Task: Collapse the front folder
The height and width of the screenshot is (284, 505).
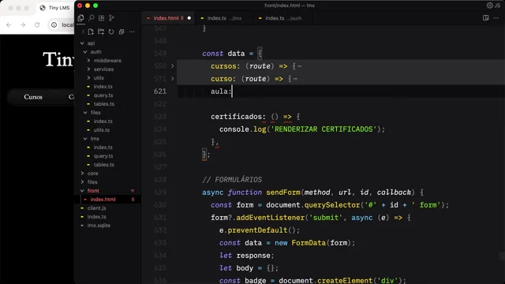Action: [x=82, y=191]
